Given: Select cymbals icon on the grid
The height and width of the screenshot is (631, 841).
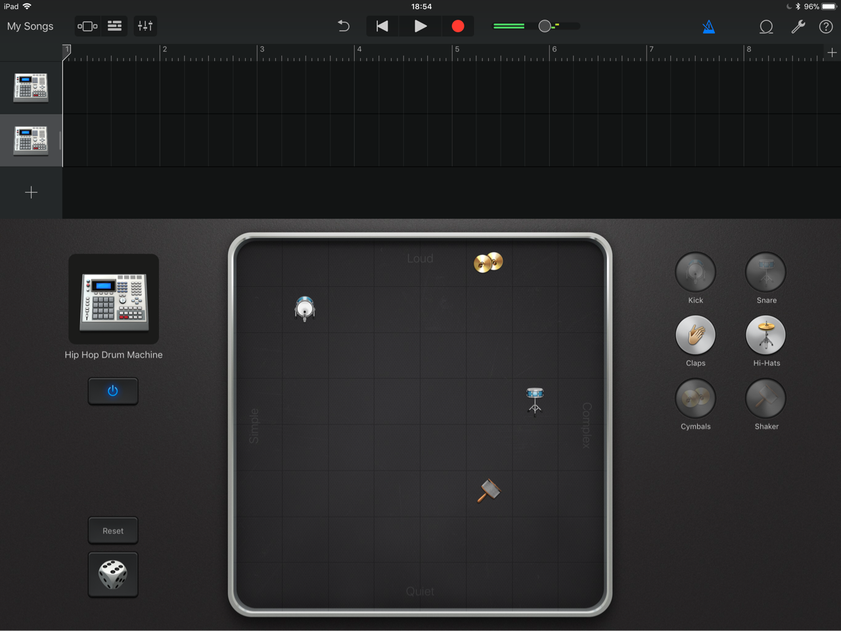Looking at the screenshot, I should point(488,262).
